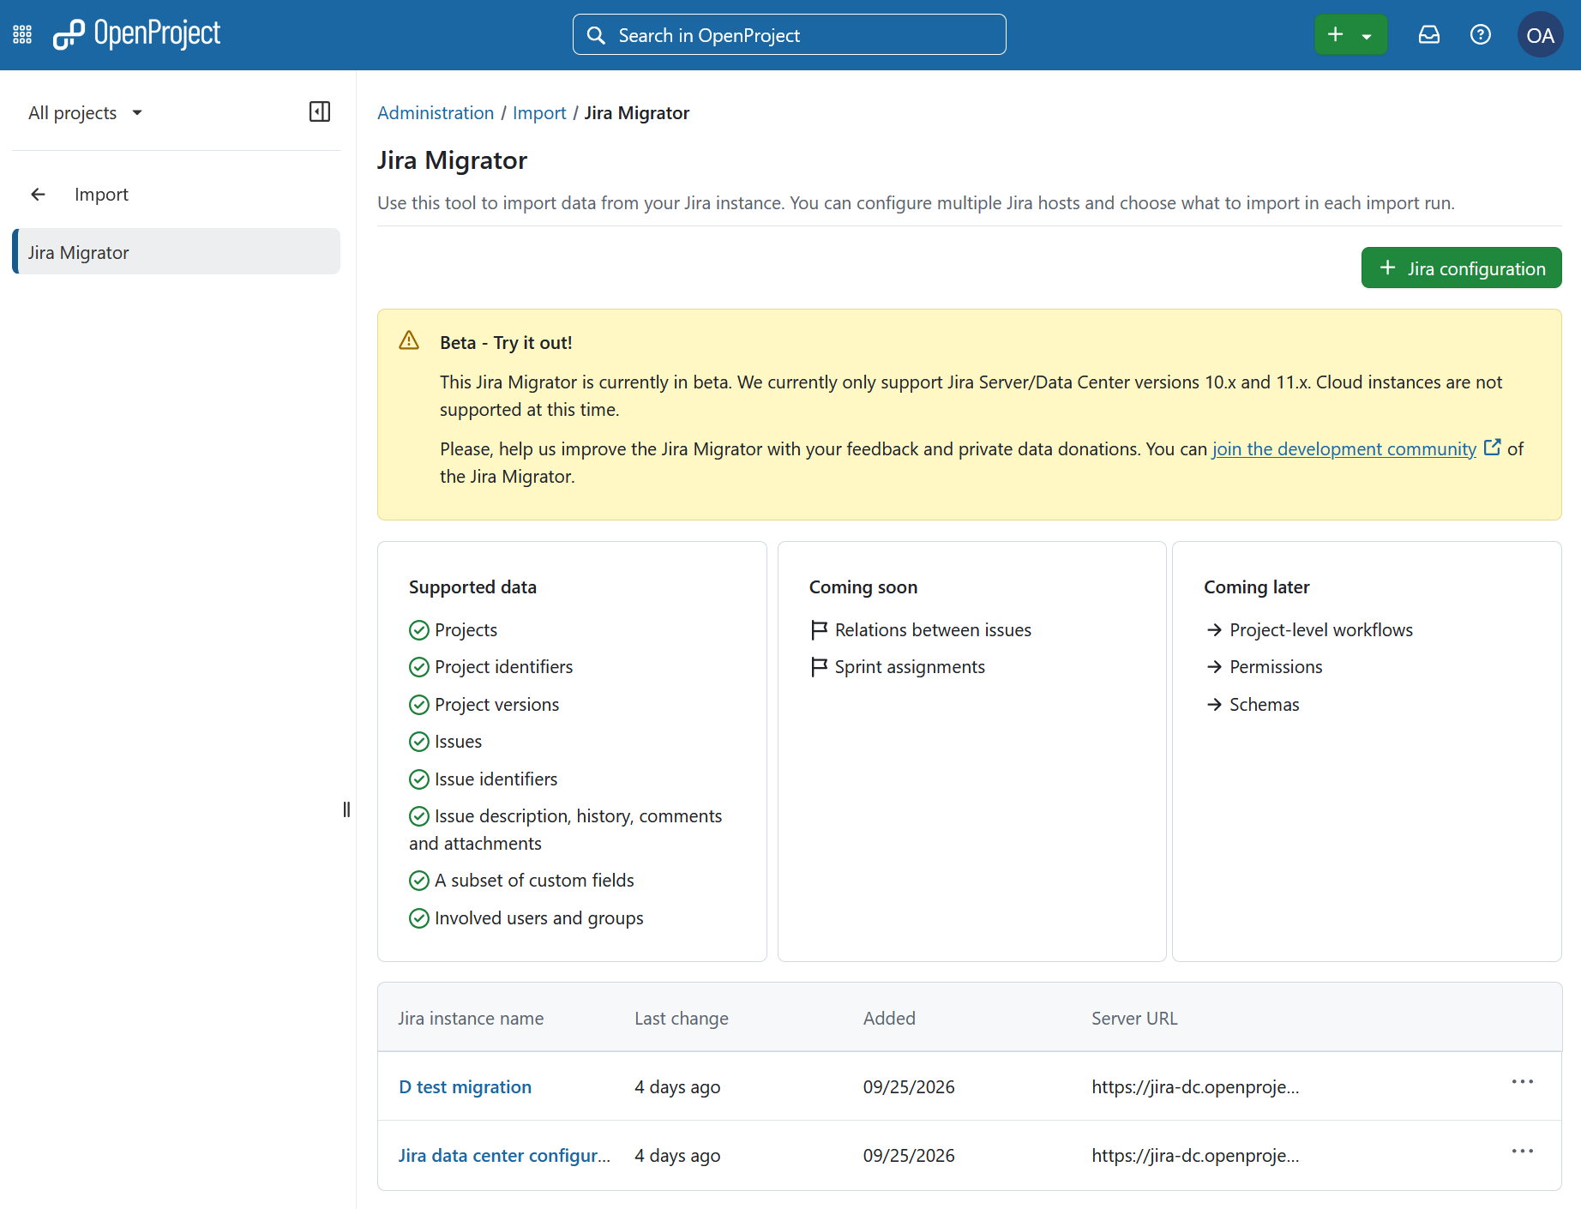Viewport: 1581px width, 1209px height.
Task: Click the Beta - Try it out! title
Action: (x=506, y=343)
